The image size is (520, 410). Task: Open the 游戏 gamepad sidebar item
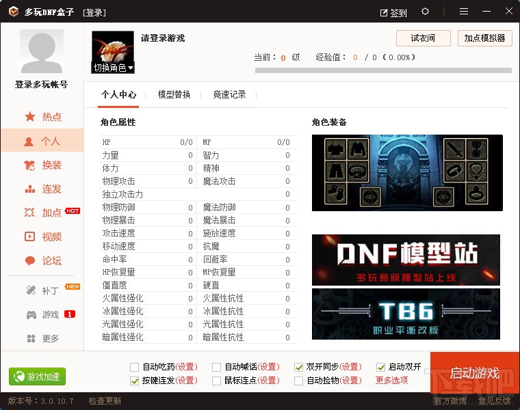point(43,314)
